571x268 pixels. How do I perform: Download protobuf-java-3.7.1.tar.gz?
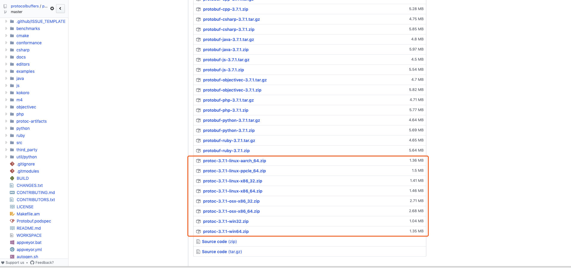pyautogui.click(x=228, y=40)
